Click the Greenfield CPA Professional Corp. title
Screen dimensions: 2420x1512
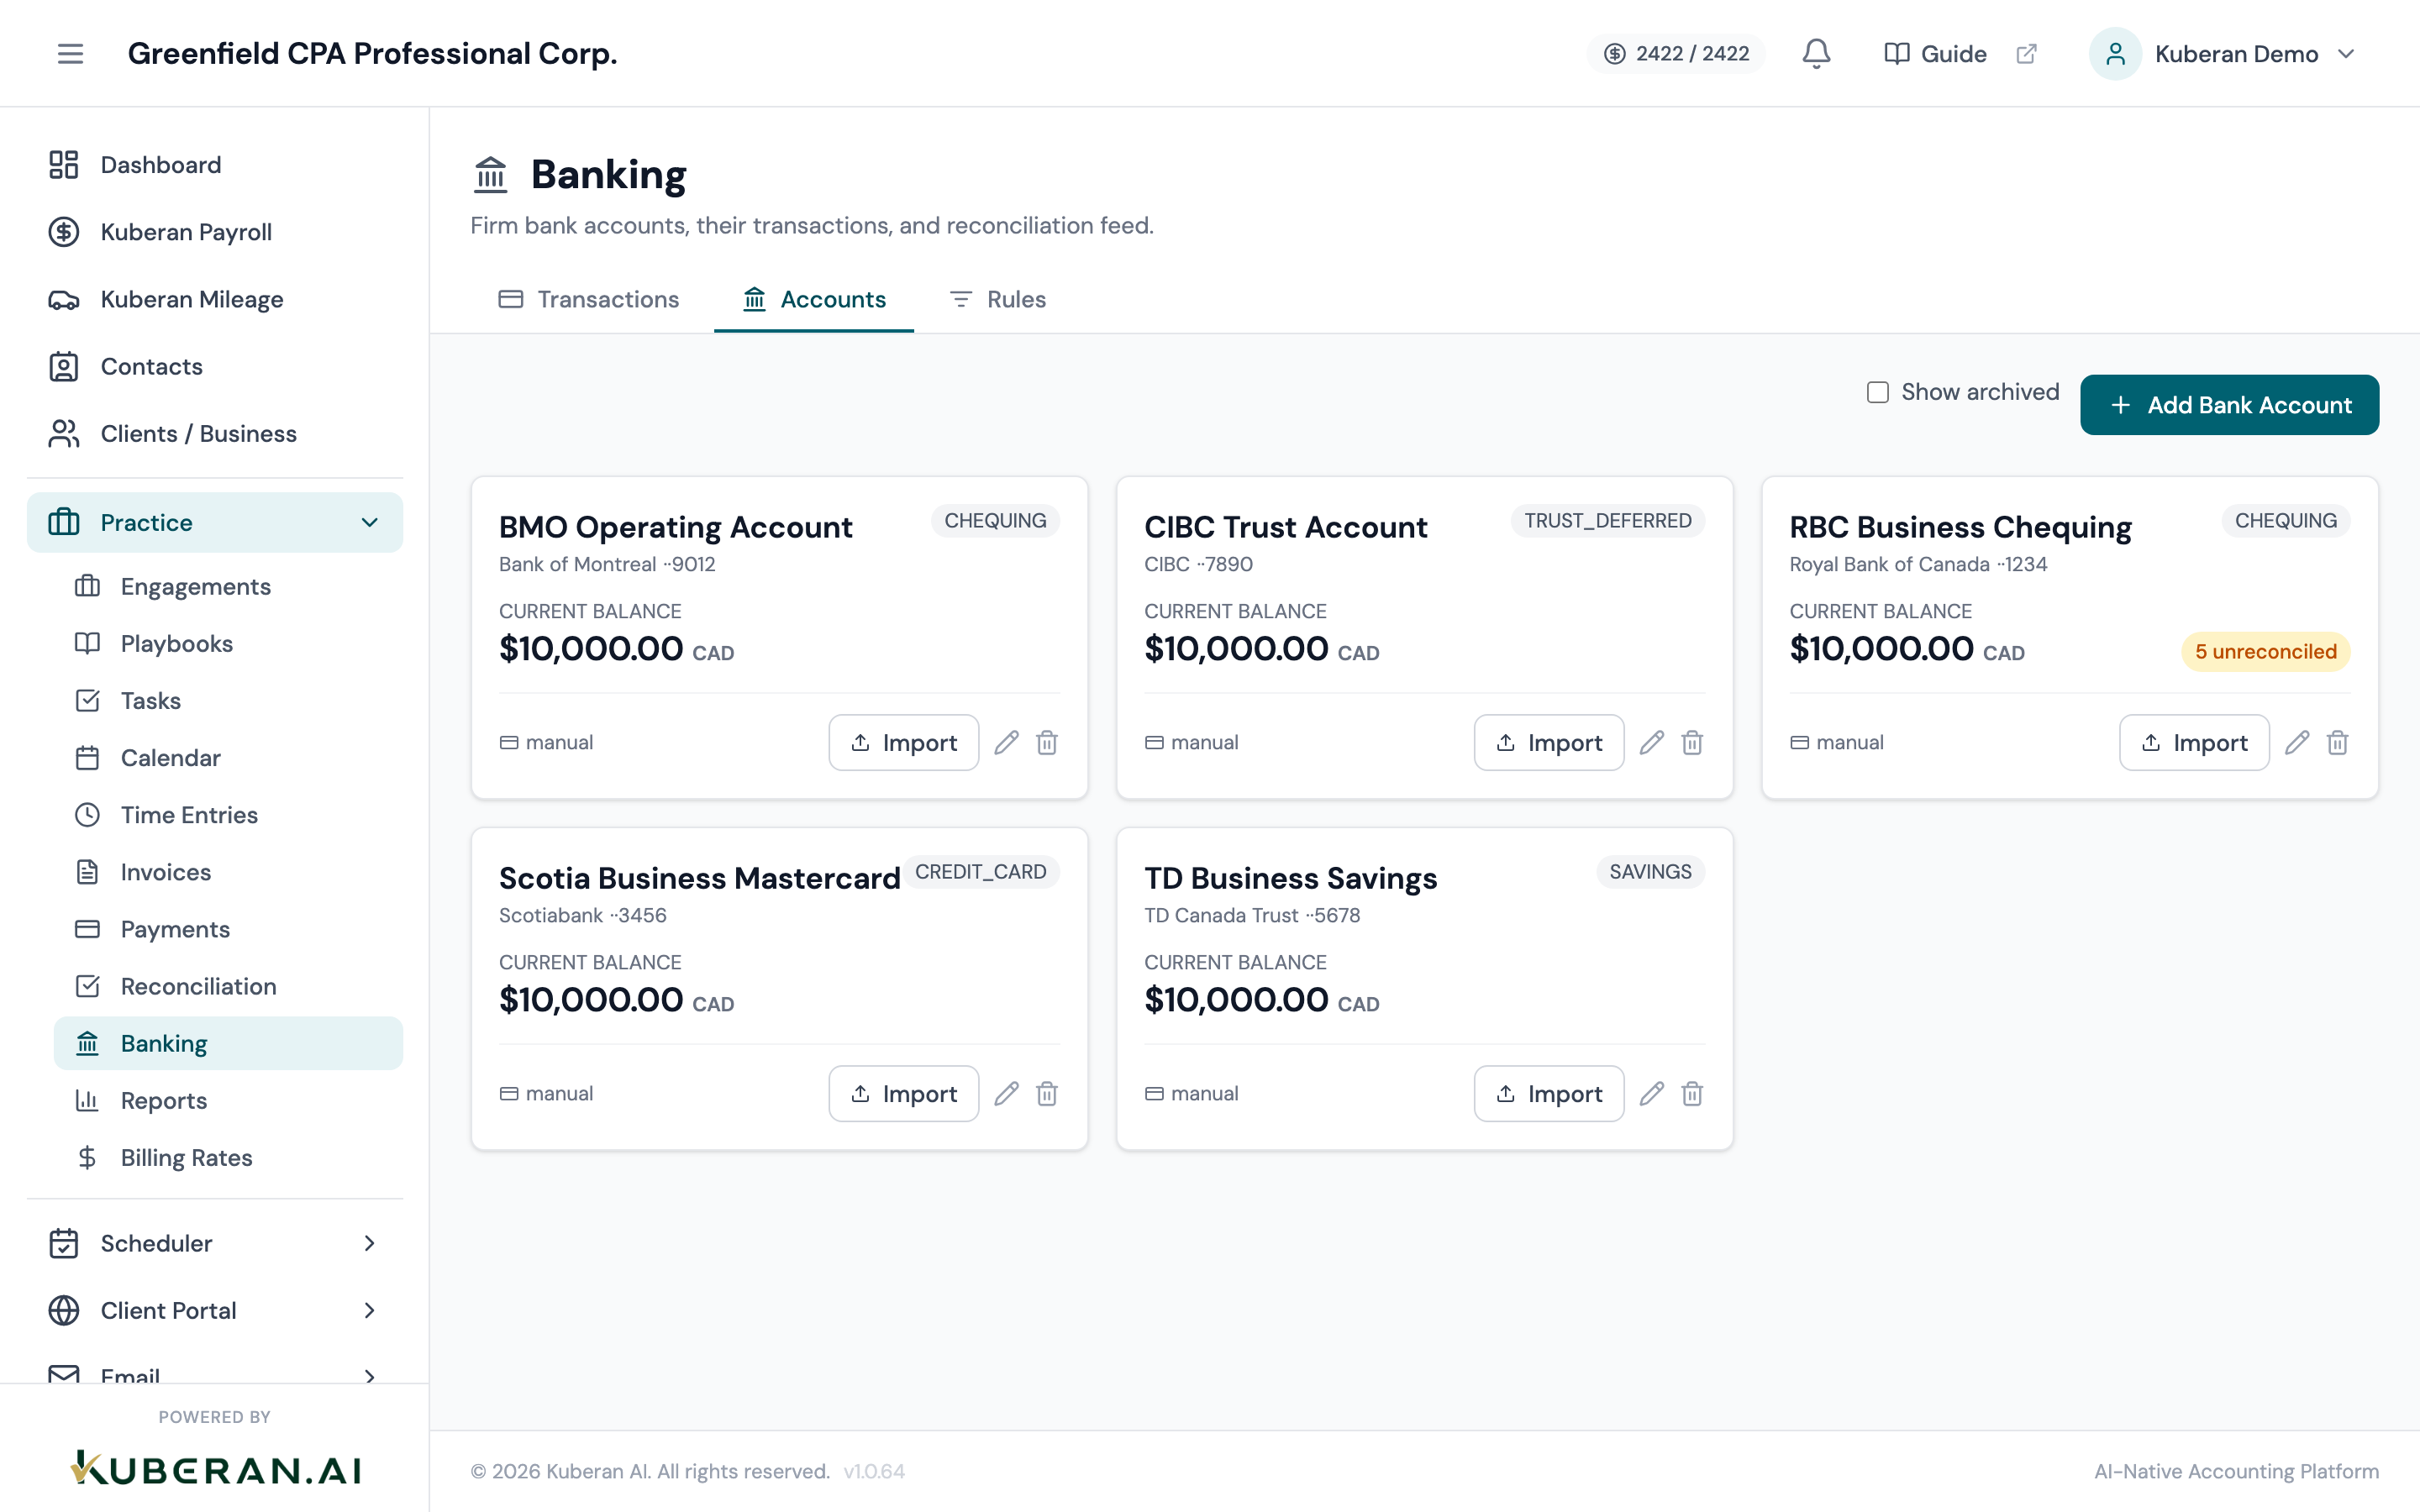[x=372, y=53]
